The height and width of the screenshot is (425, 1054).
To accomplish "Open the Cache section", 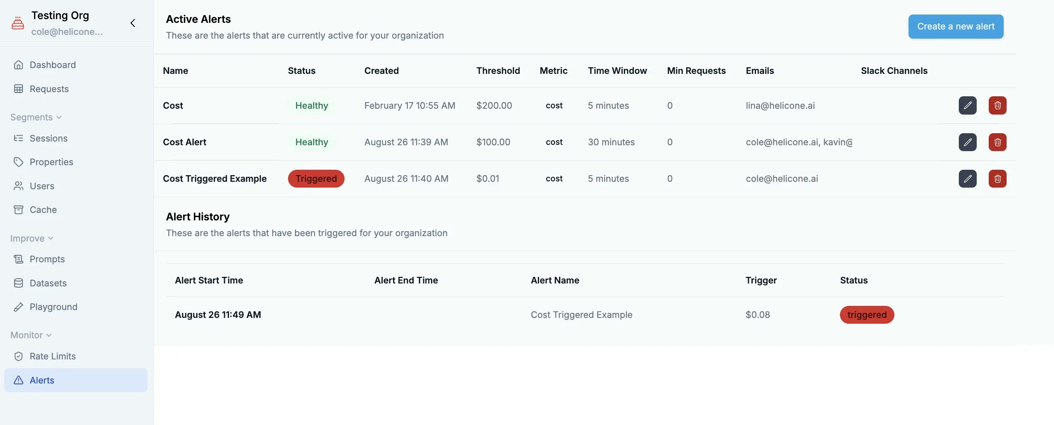I will click(43, 210).
